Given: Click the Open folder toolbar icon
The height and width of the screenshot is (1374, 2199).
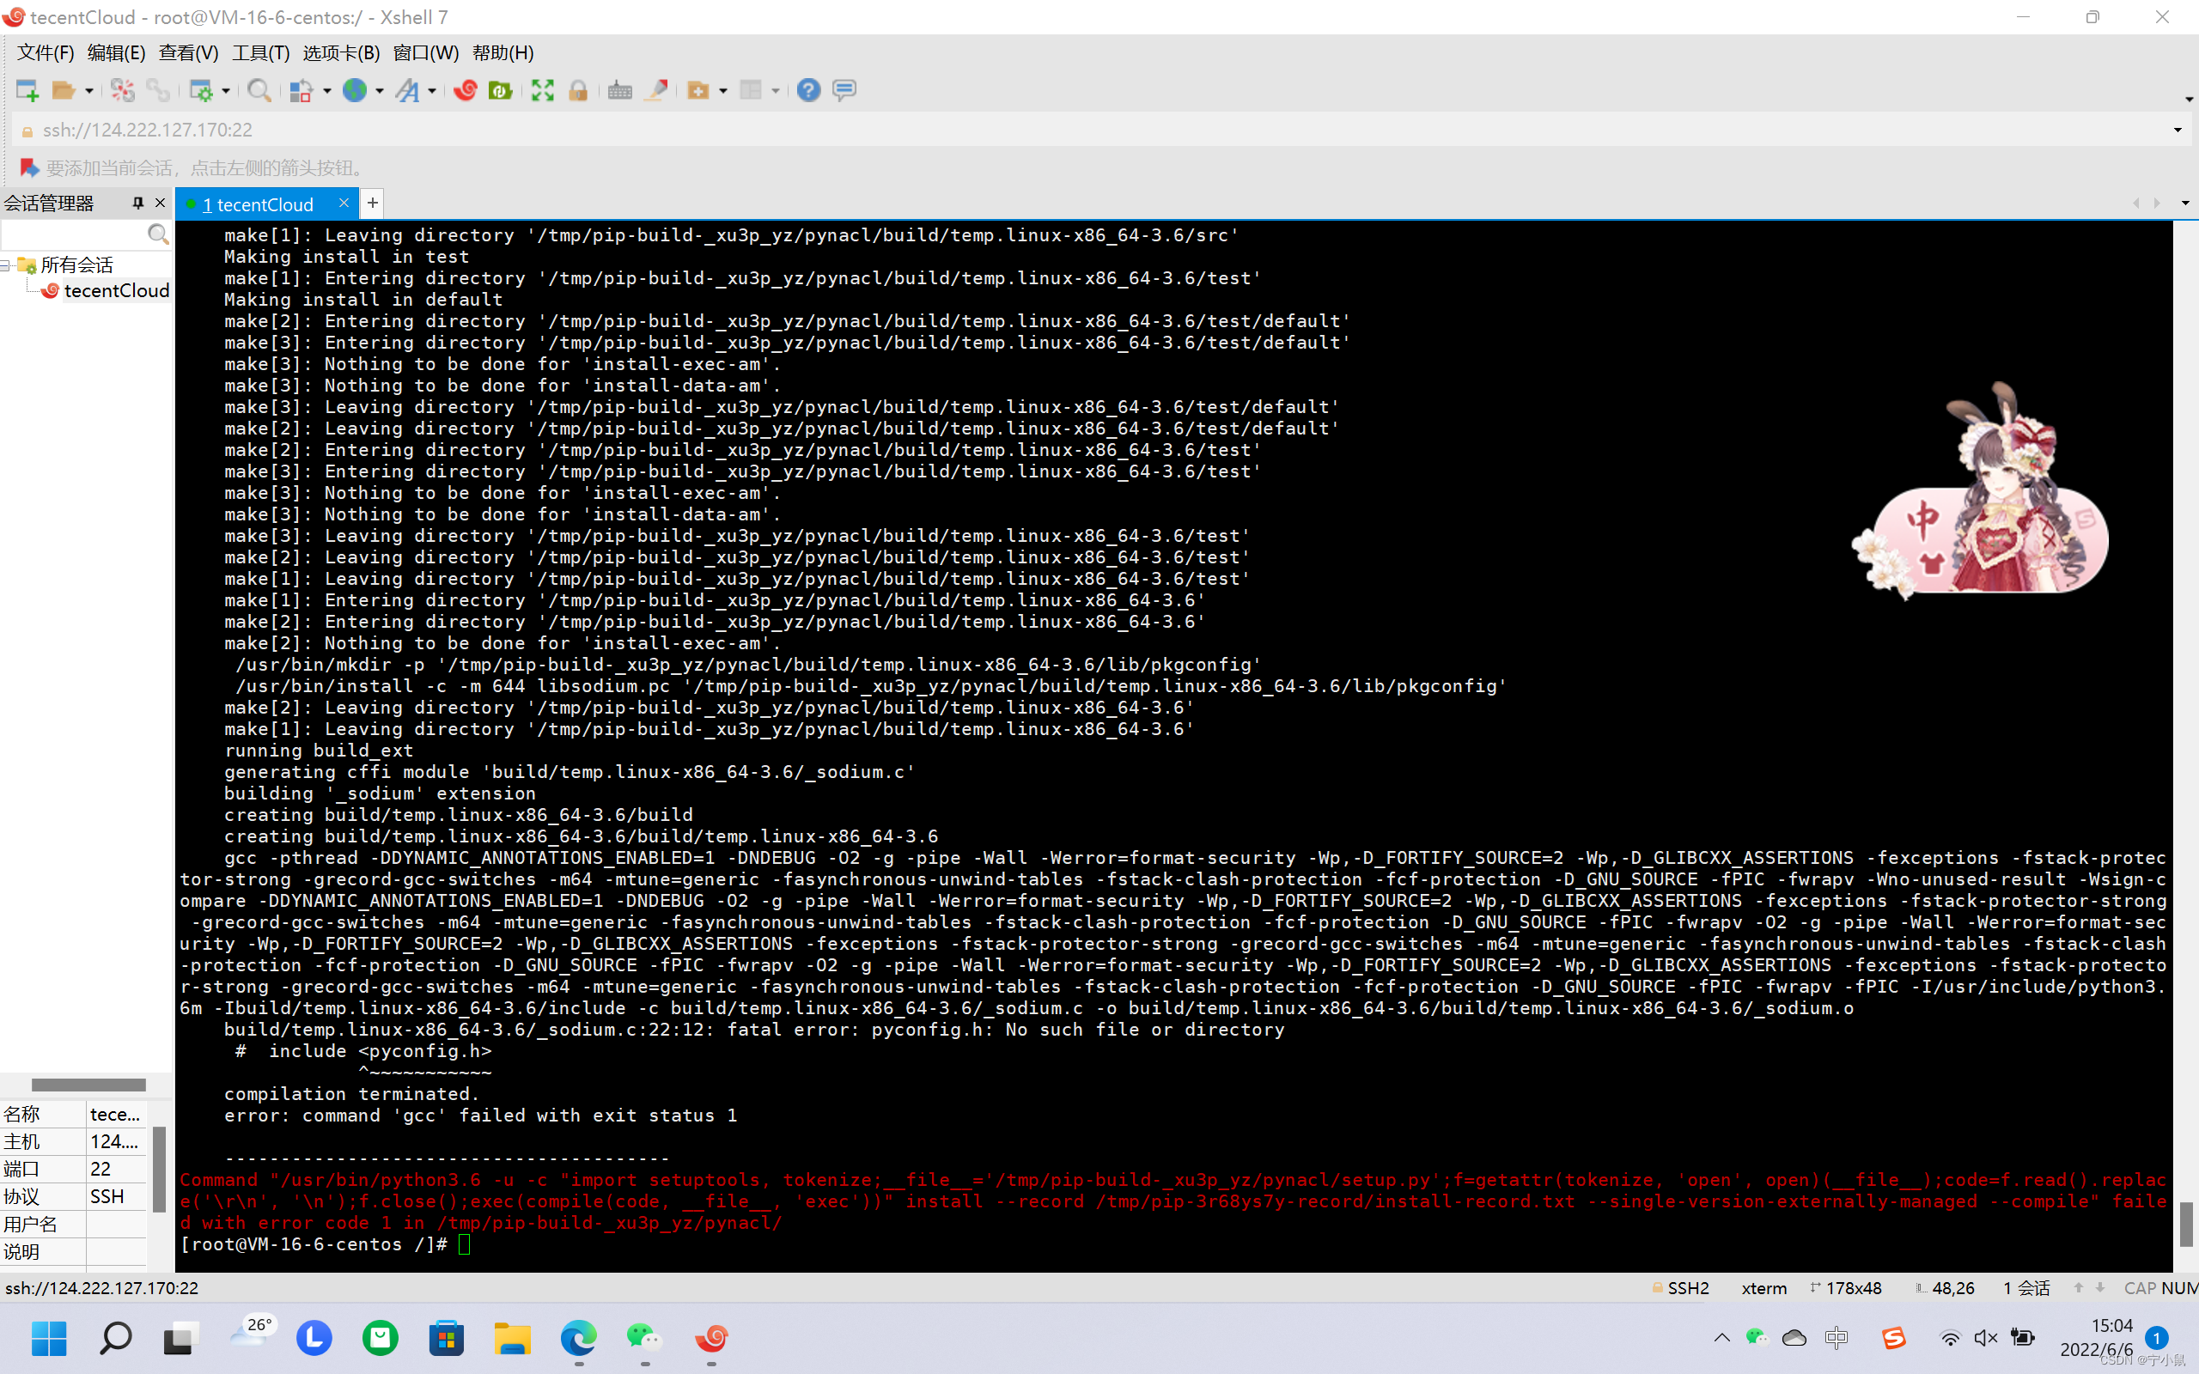Looking at the screenshot, I should 63,90.
